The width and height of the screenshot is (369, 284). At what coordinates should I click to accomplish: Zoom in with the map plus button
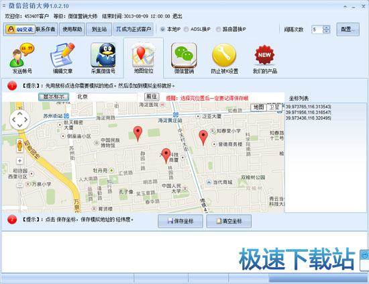tap(19, 161)
